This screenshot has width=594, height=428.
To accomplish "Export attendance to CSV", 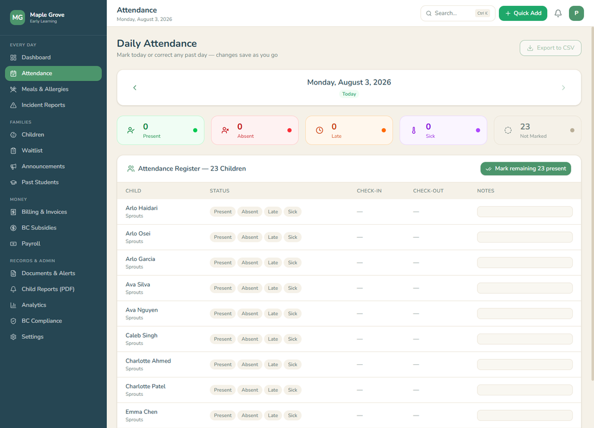I will point(551,48).
